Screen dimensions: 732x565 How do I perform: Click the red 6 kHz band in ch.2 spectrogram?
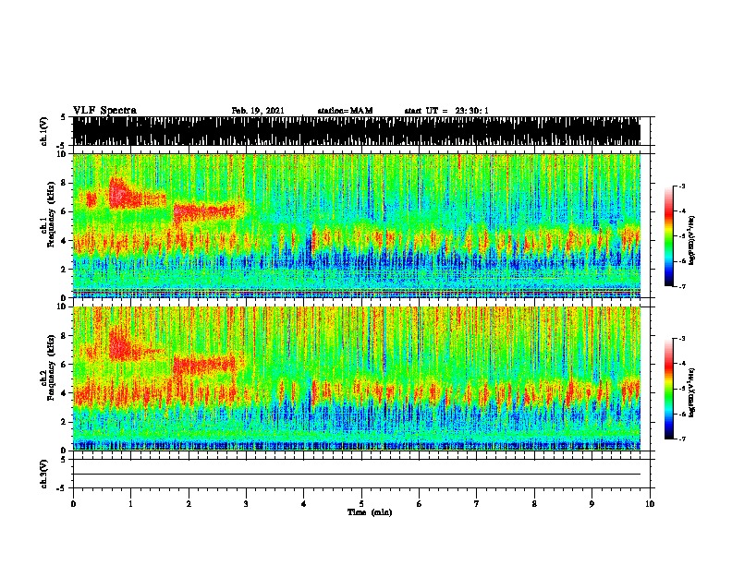(x=204, y=364)
